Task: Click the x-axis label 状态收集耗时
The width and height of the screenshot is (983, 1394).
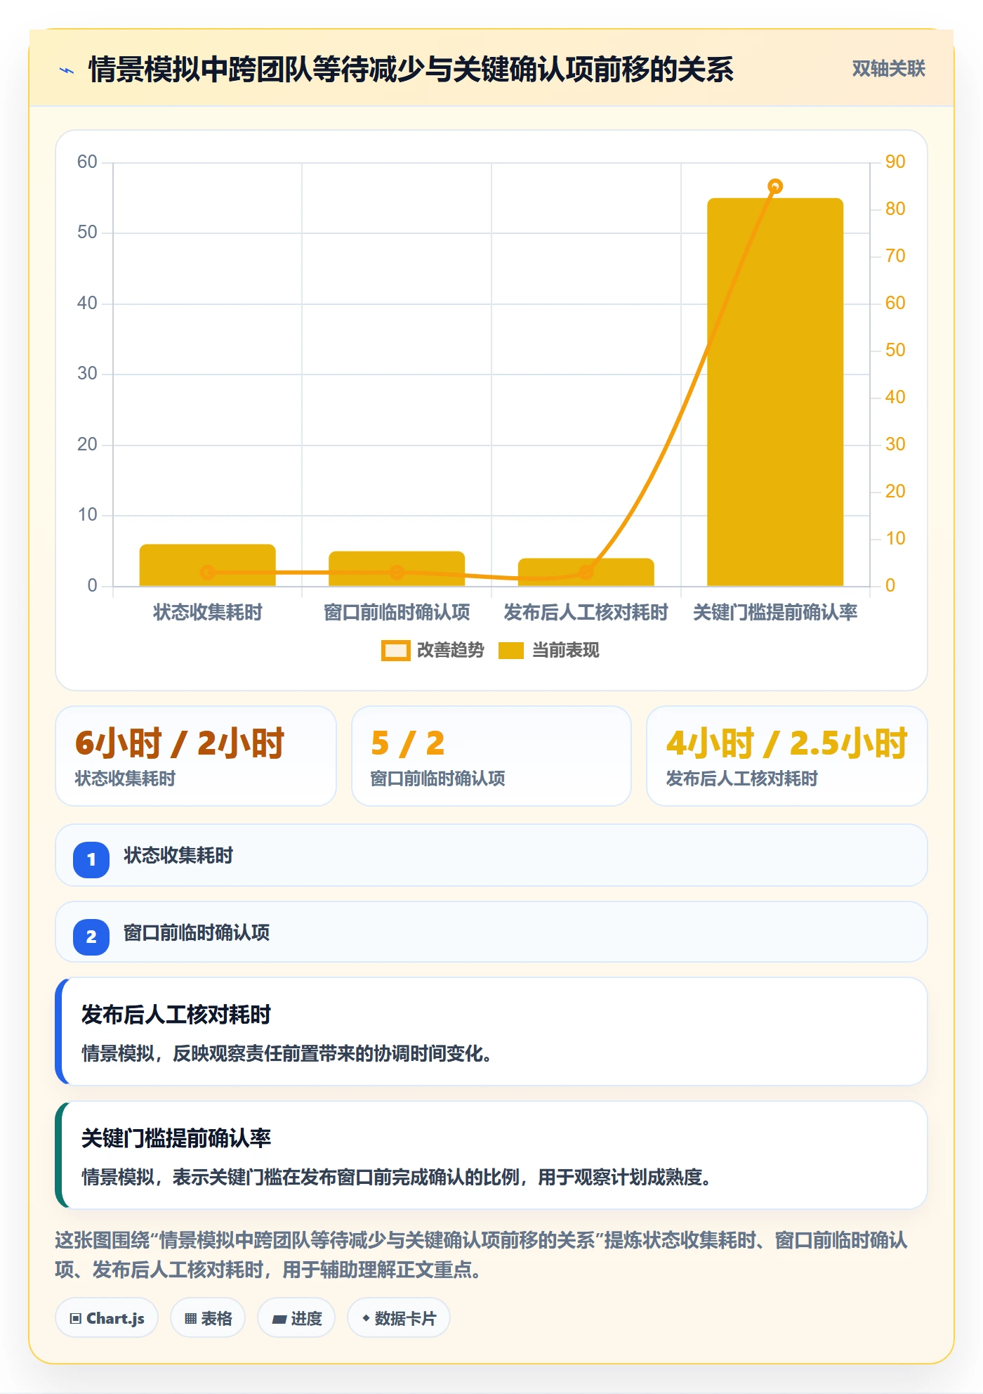Action: tap(208, 613)
